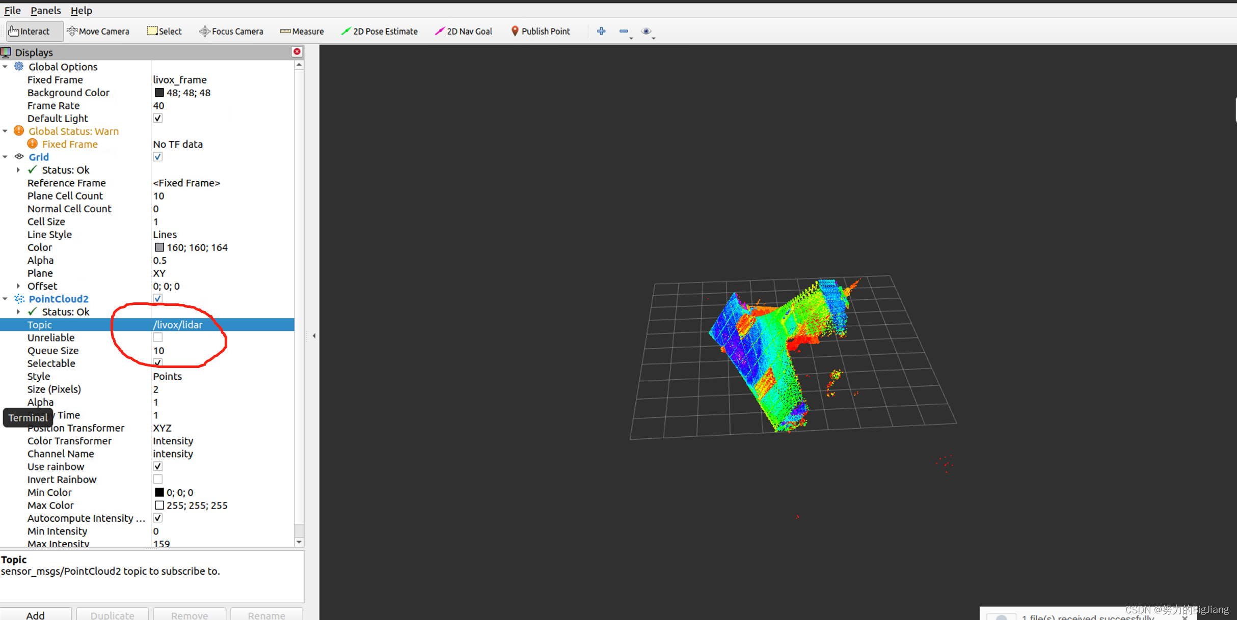Click the Background Color swatch

pyautogui.click(x=159, y=93)
